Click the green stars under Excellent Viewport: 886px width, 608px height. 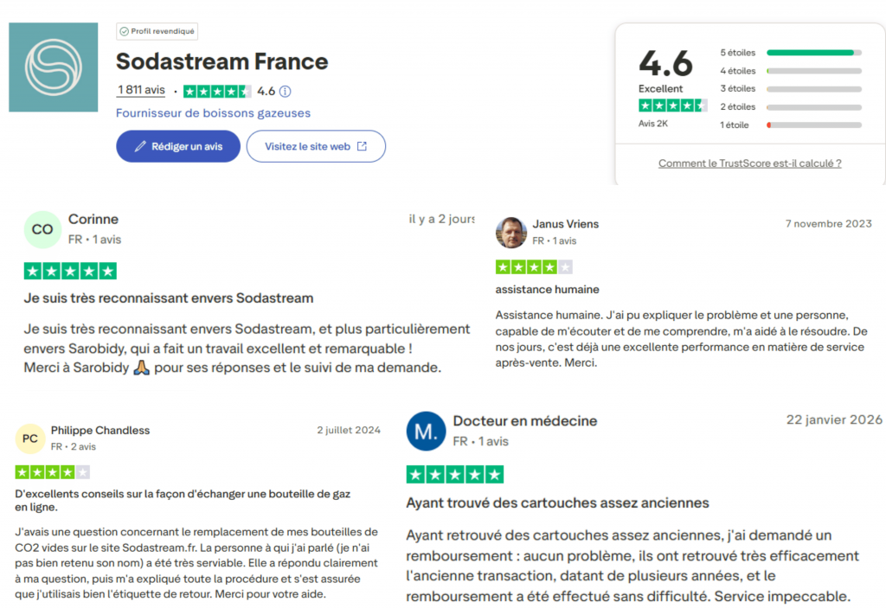click(672, 105)
